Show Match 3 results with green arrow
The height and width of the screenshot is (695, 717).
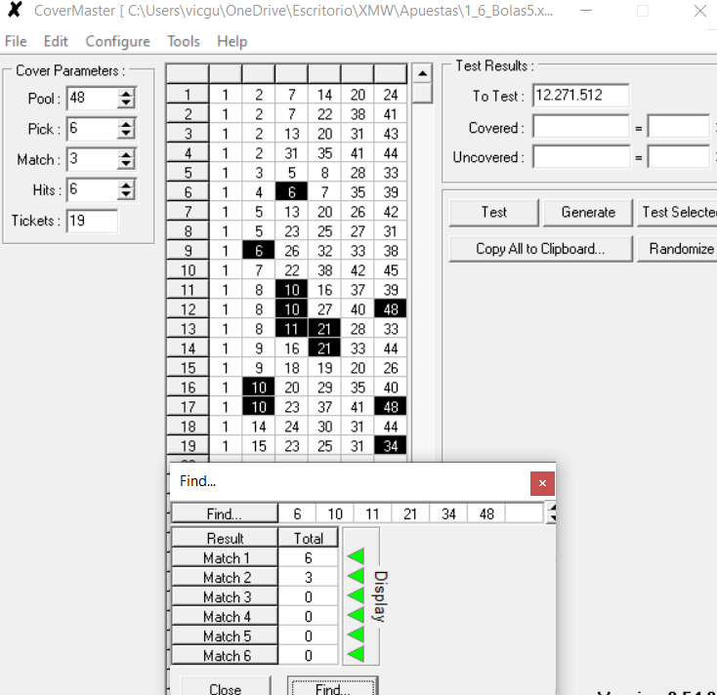(356, 595)
